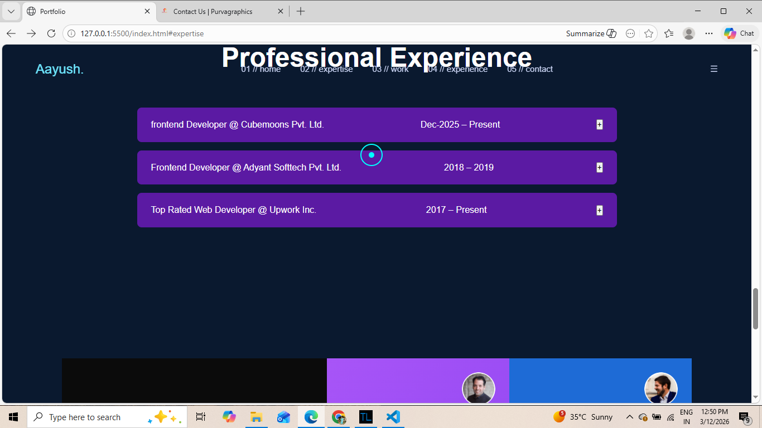This screenshot has width=762, height=428.
Task: Open the tab list dropdown arrow
Action: [11, 11]
